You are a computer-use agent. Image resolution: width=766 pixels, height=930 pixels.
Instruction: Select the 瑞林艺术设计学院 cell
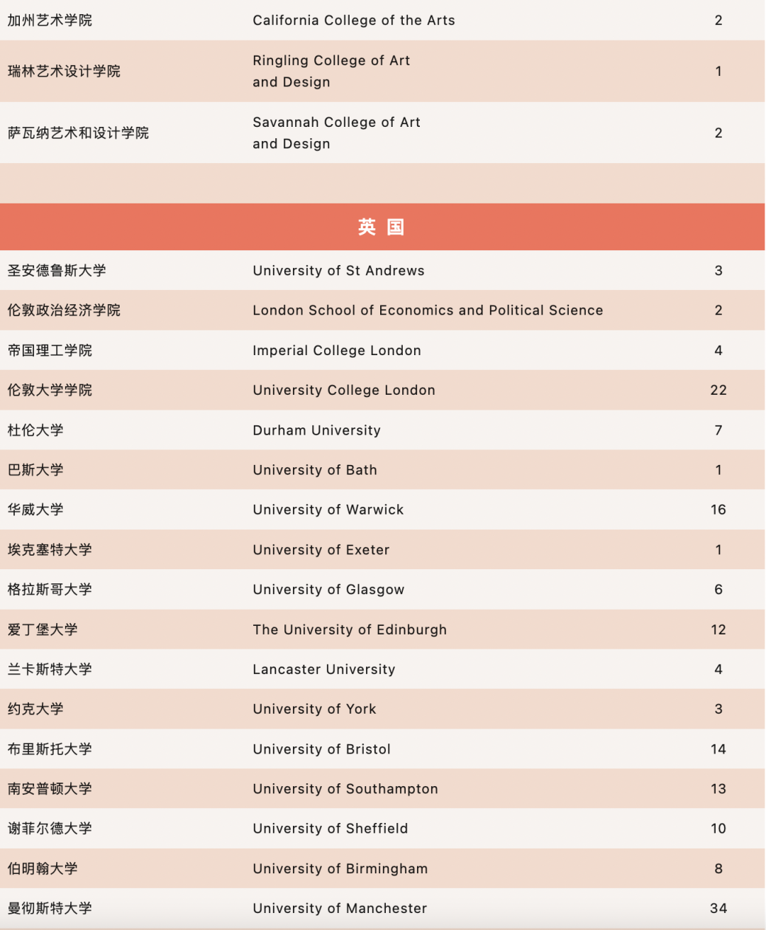coord(64,72)
